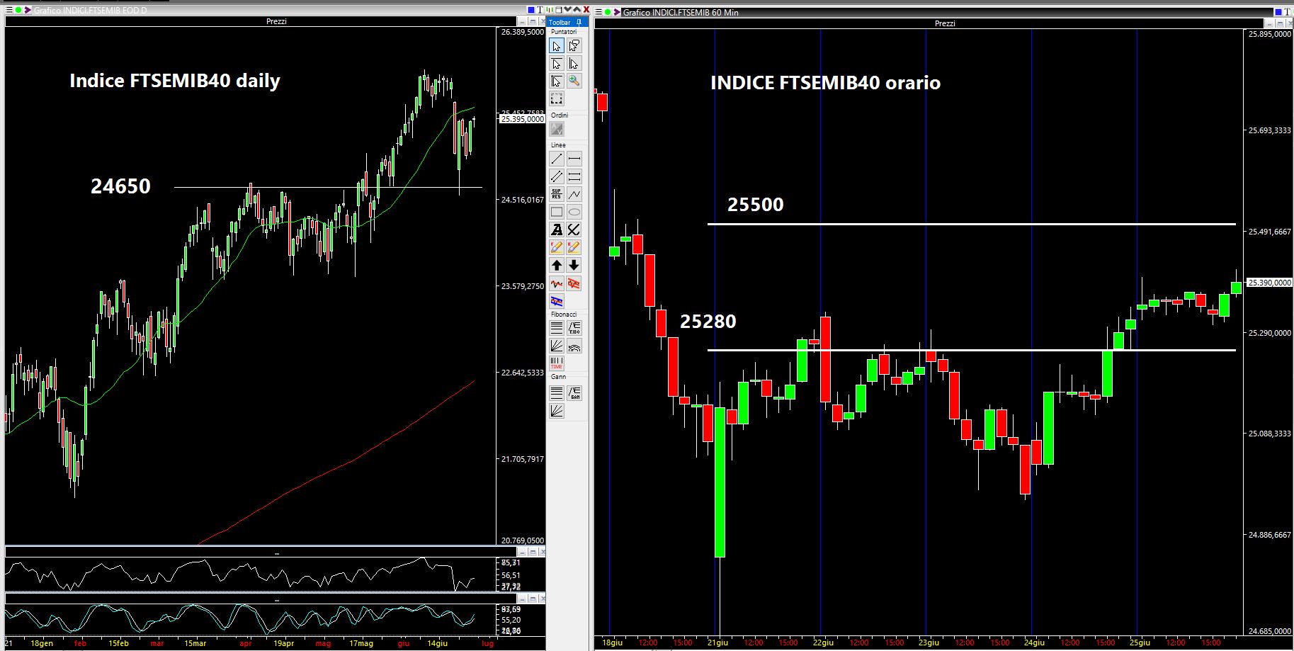Click the 'INDICE FTSEMIB40 orario' annotation
Image resolution: width=1294 pixels, height=651 pixels.
[x=826, y=83]
